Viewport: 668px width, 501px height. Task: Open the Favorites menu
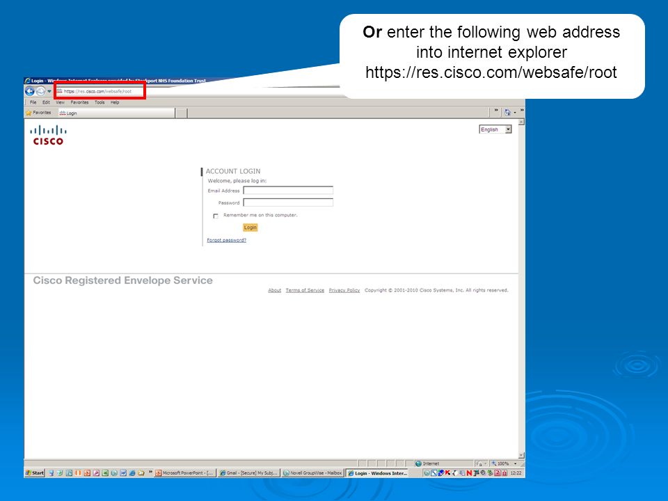coord(79,102)
